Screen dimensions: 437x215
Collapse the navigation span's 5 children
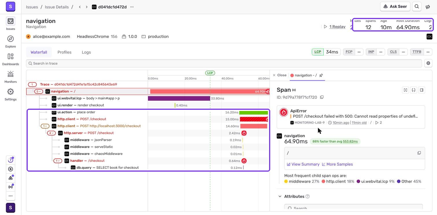[x=38, y=91]
